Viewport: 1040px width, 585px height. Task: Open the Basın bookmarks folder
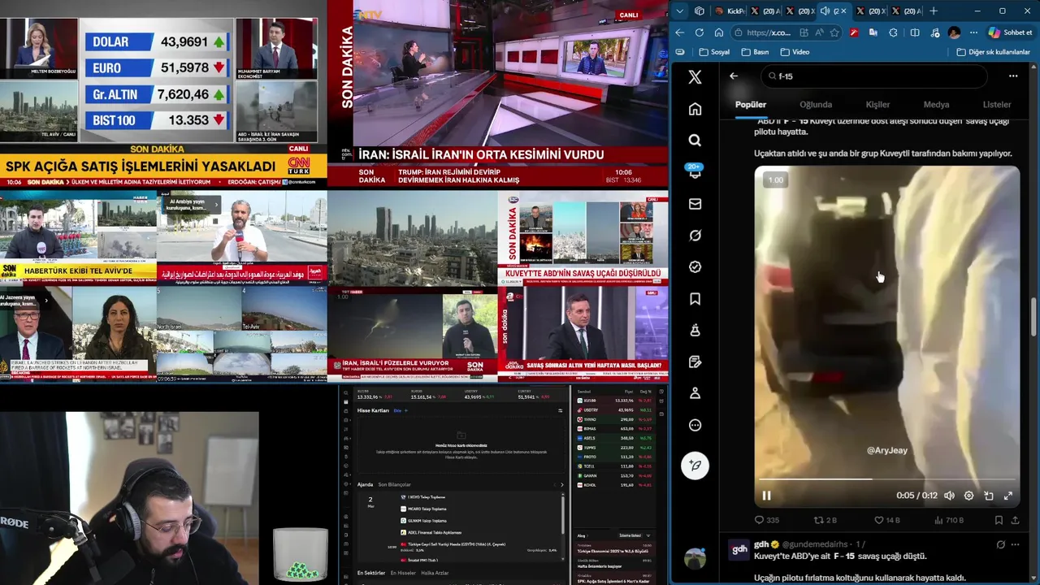pyautogui.click(x=756, y=52)
